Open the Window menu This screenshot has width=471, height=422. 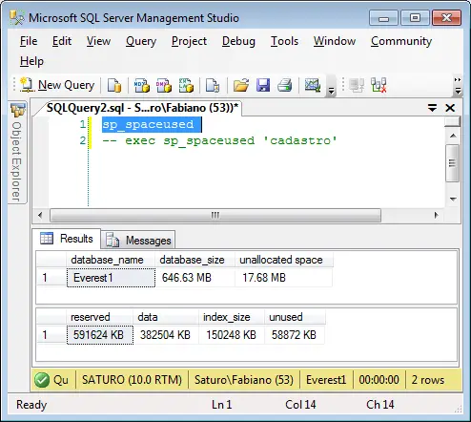335,41
